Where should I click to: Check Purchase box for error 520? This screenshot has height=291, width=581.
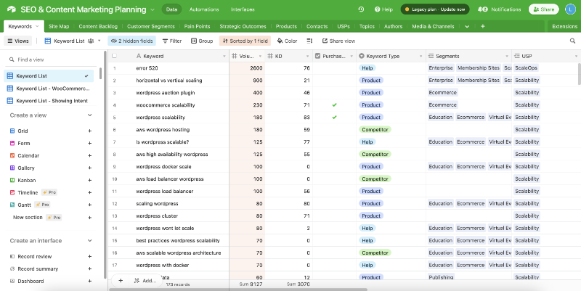(x=334, y=68)
